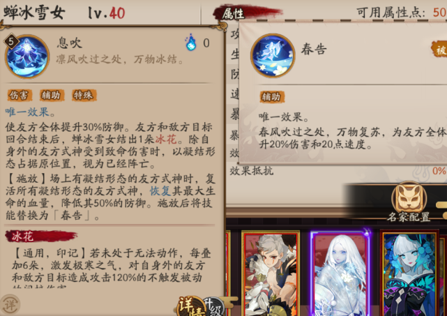Open the 名家配置 fox mask icon

409,198
